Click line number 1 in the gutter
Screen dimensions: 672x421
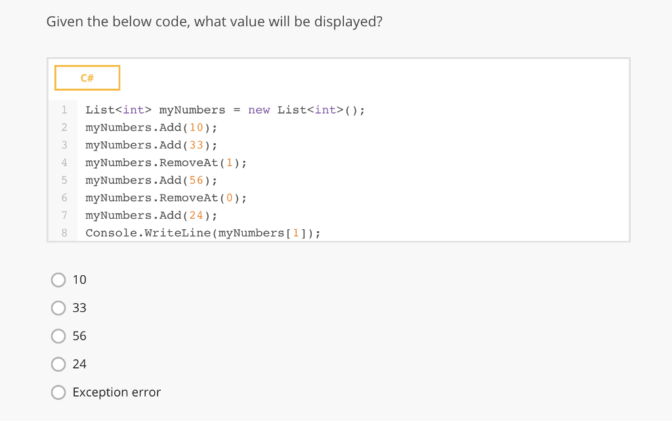pos(64,110)
